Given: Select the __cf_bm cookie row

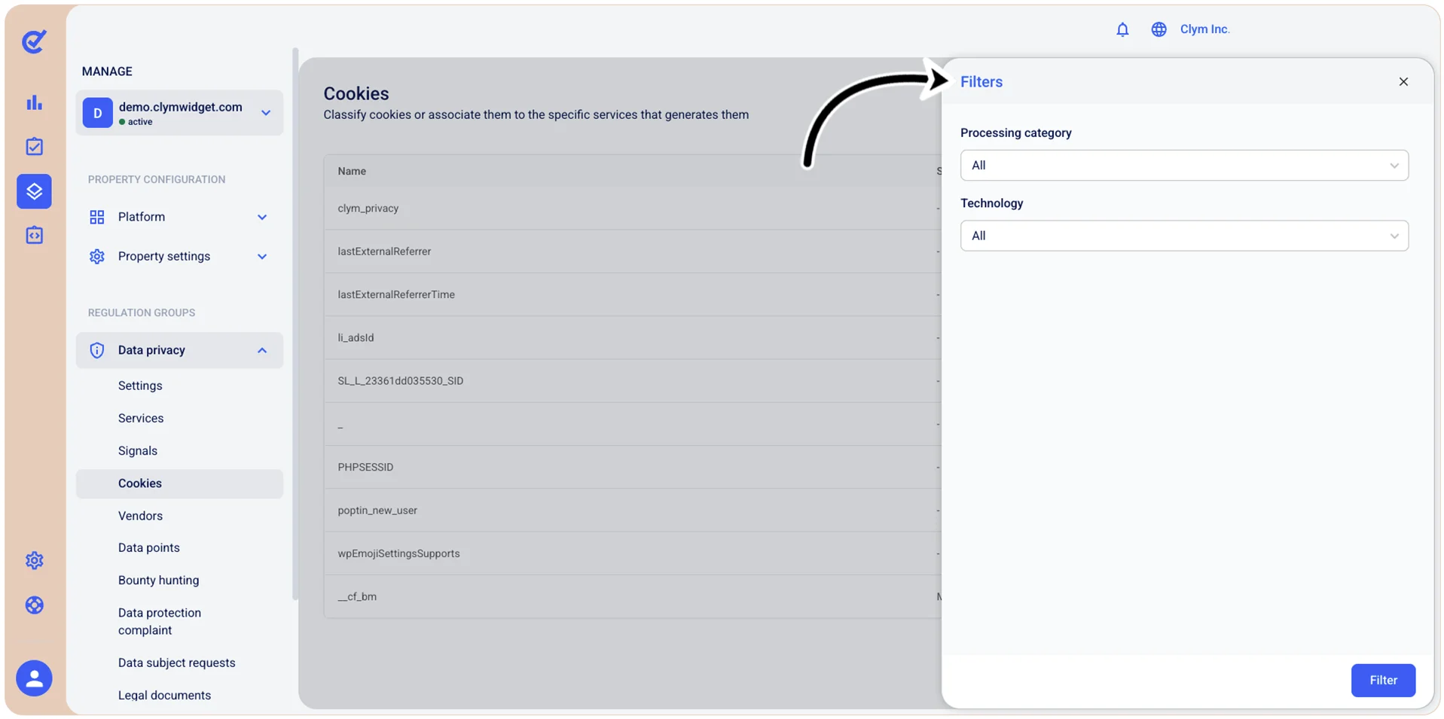Looking at the screenshot, I should pyautogui.click(x=633, y=597).
